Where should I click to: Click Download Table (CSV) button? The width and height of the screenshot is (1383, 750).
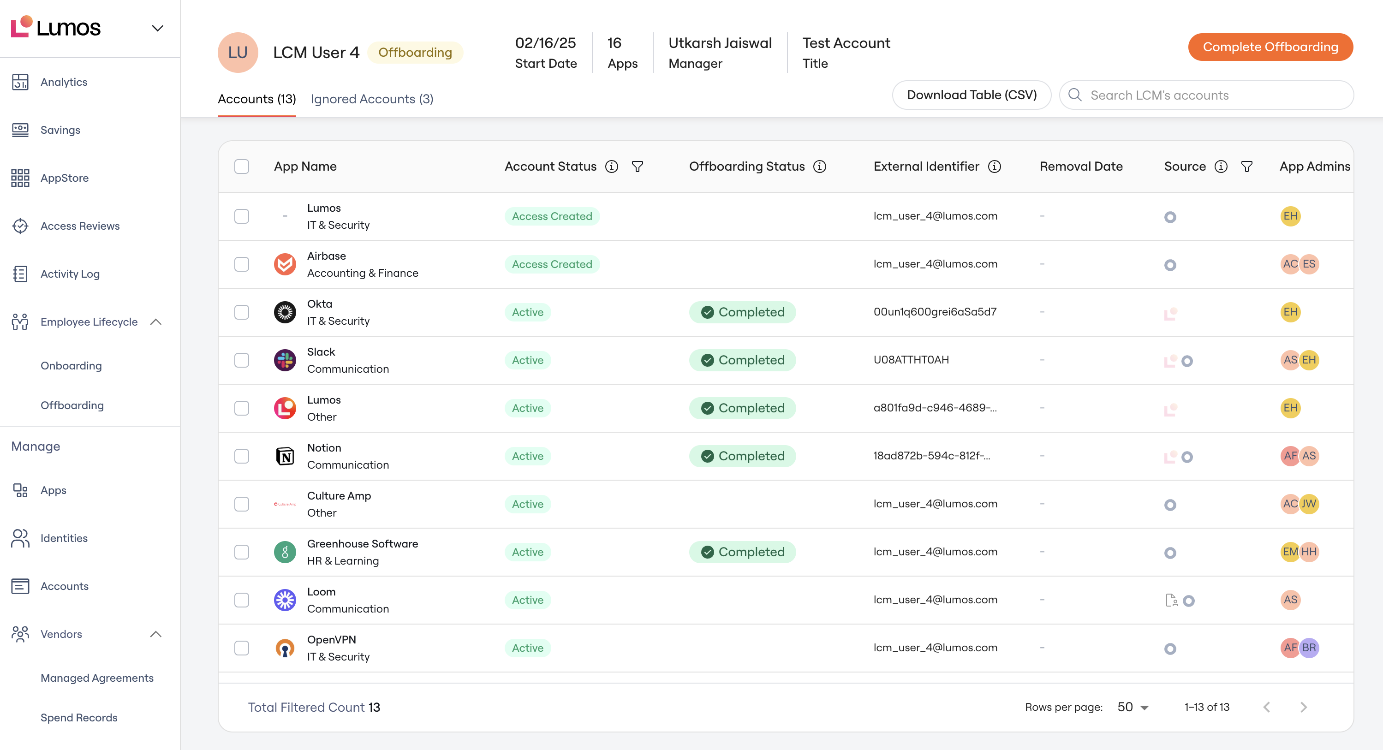pyautogui.click(x=971, y=95)
